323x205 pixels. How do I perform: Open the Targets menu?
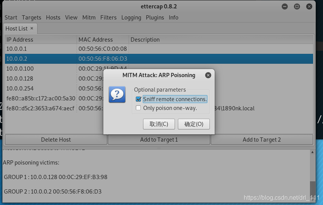[x=31, y=18]
